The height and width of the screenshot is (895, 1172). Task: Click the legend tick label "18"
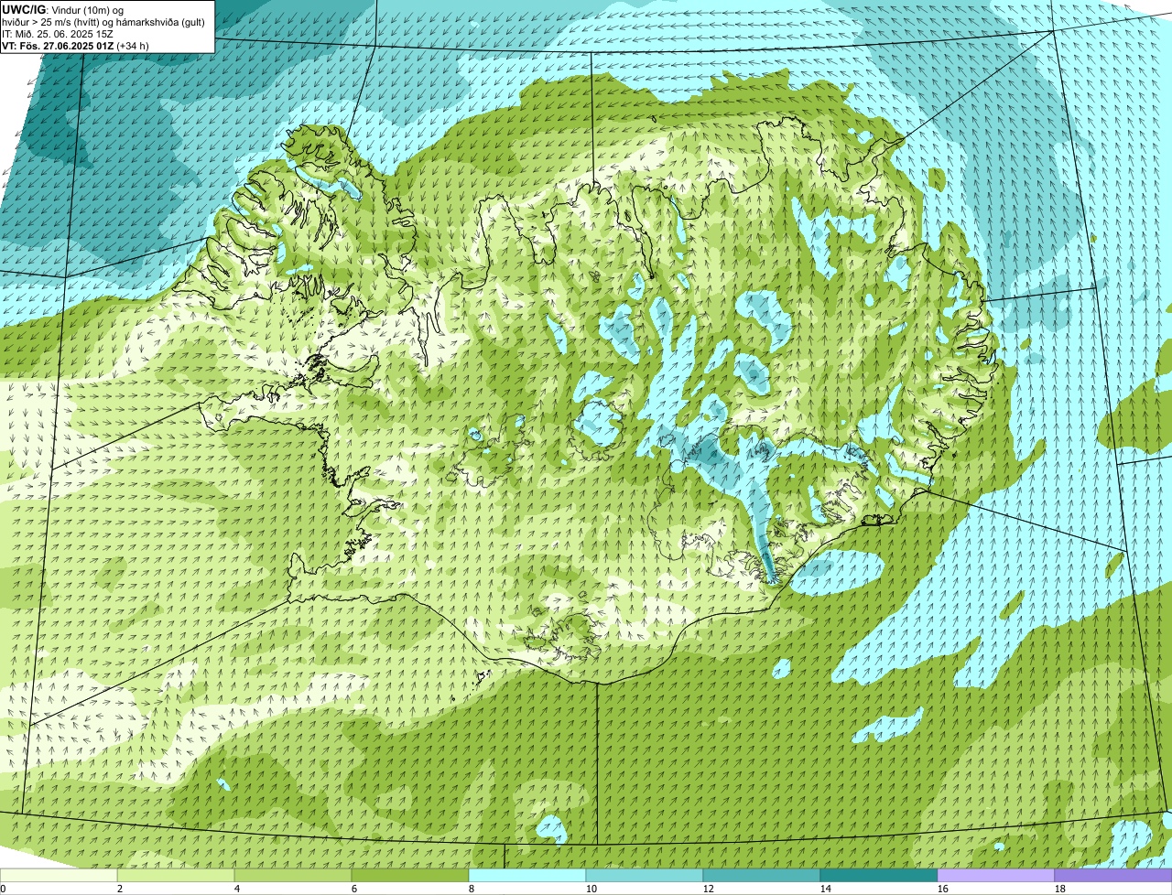pos(1060,889)
